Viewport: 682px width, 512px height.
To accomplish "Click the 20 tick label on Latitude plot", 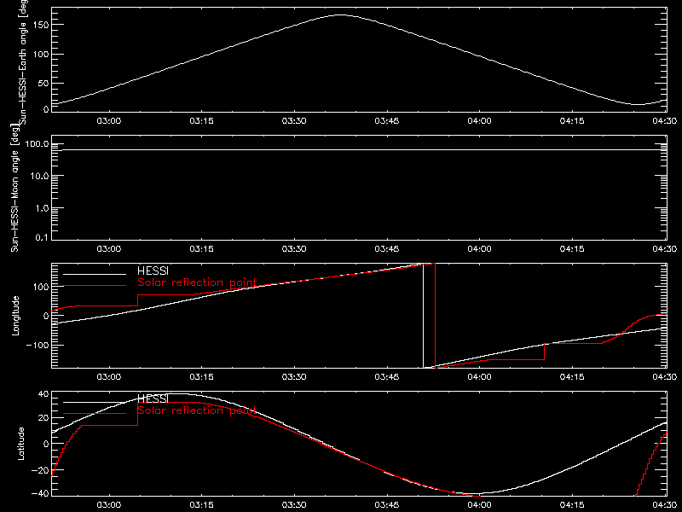I will [43, 418].
